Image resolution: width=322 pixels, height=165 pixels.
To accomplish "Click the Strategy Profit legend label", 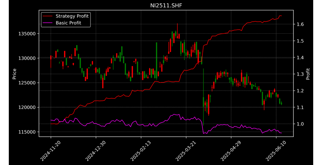I will point(72,16).
